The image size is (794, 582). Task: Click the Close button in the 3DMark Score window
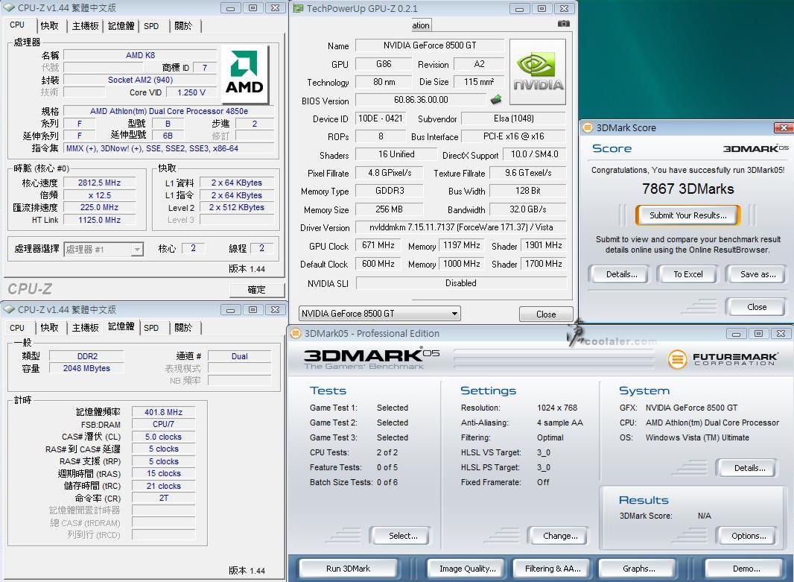[757, 307]
